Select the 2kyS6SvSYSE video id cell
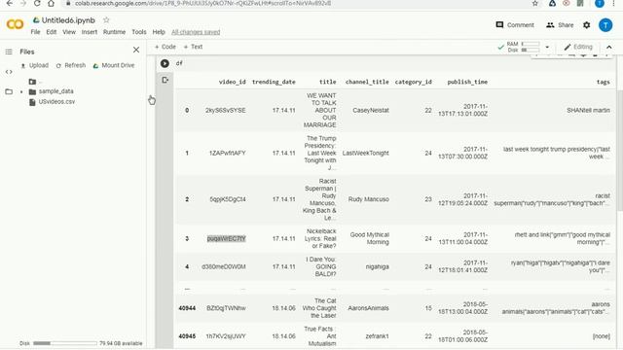This screenshot has height=350, width=623. (x=225, y=110)
